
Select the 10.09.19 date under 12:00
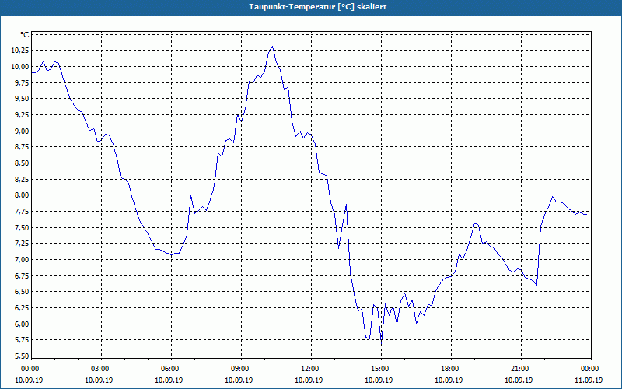pyautogui.click(x=309, y=380)
